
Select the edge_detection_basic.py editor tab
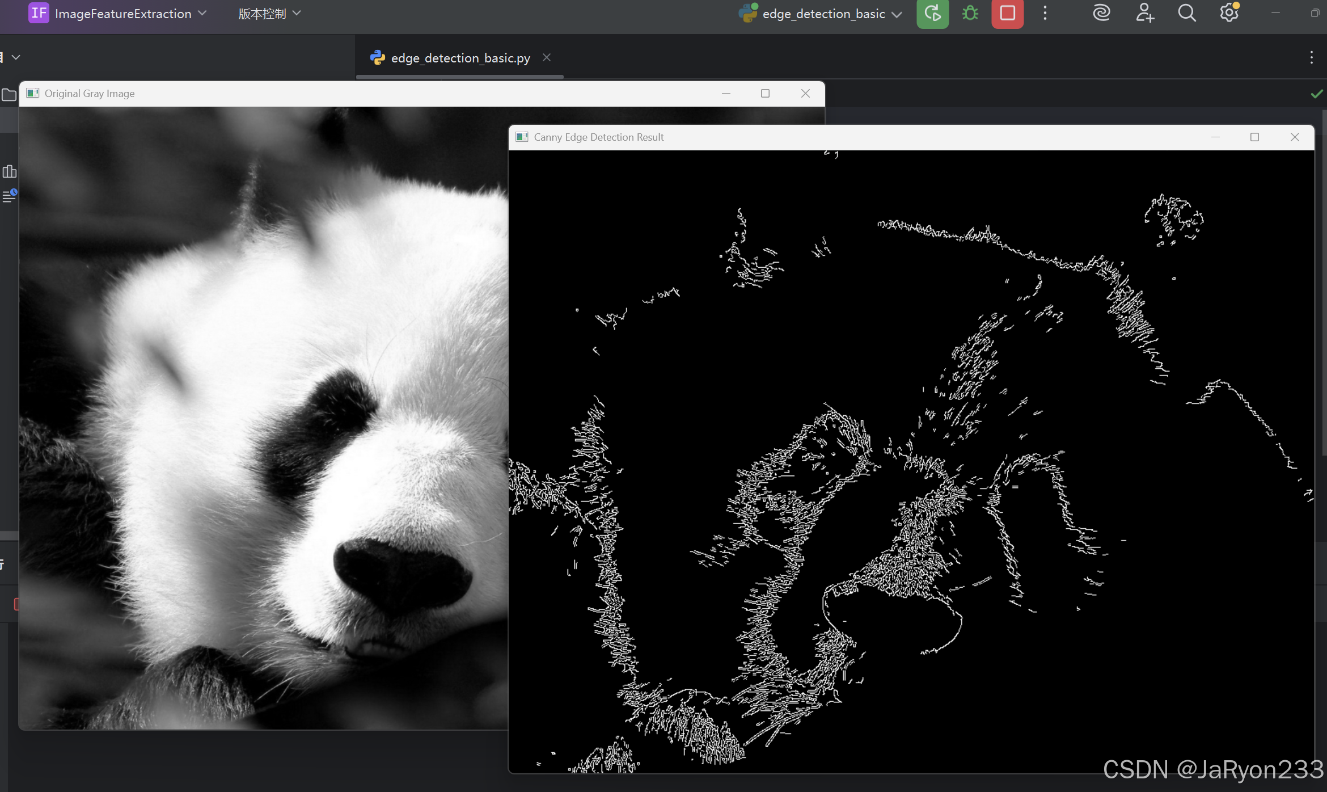pos(460,58)
